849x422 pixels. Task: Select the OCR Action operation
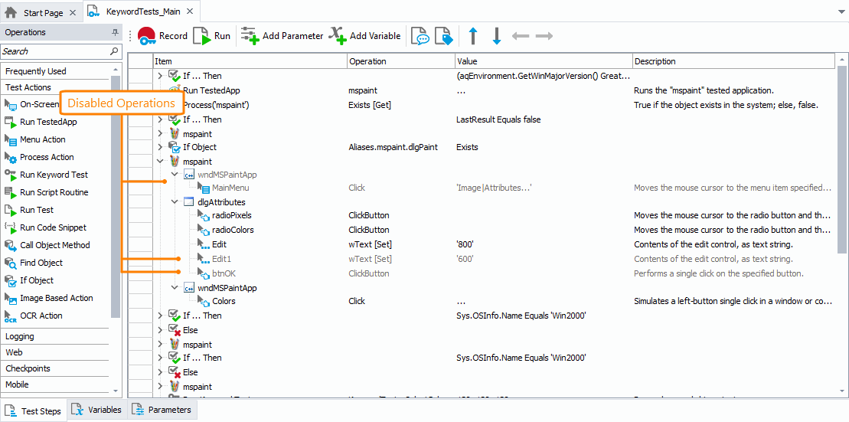(41, 316)
